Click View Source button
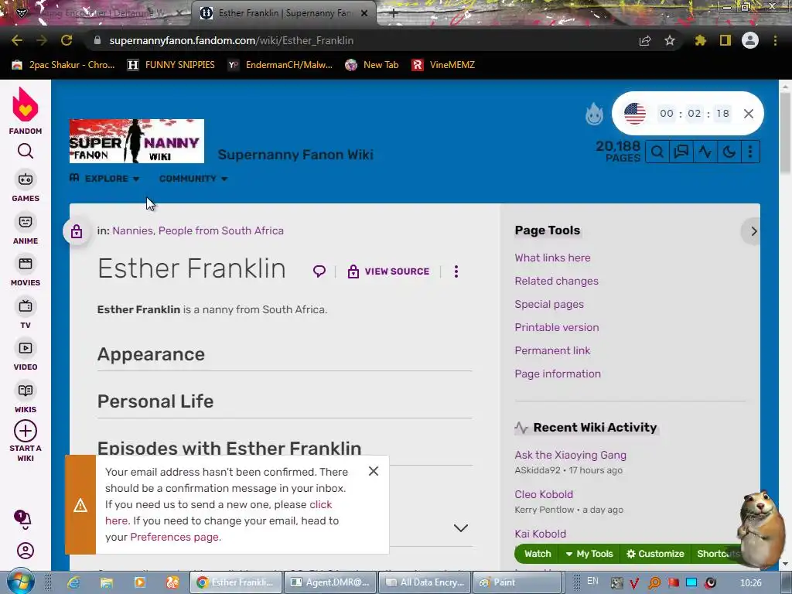Viewport: 792px width, 594px height. [388, 271]
